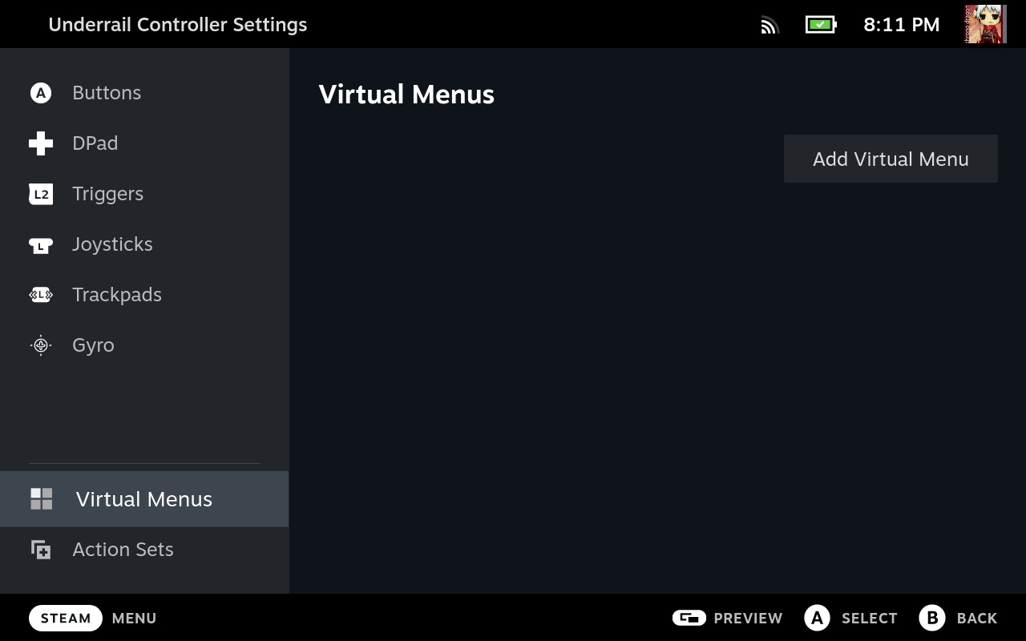Select the Trackpads menu entry
1026x641 pixels.
pyautogui.click(x=117, y=295)
